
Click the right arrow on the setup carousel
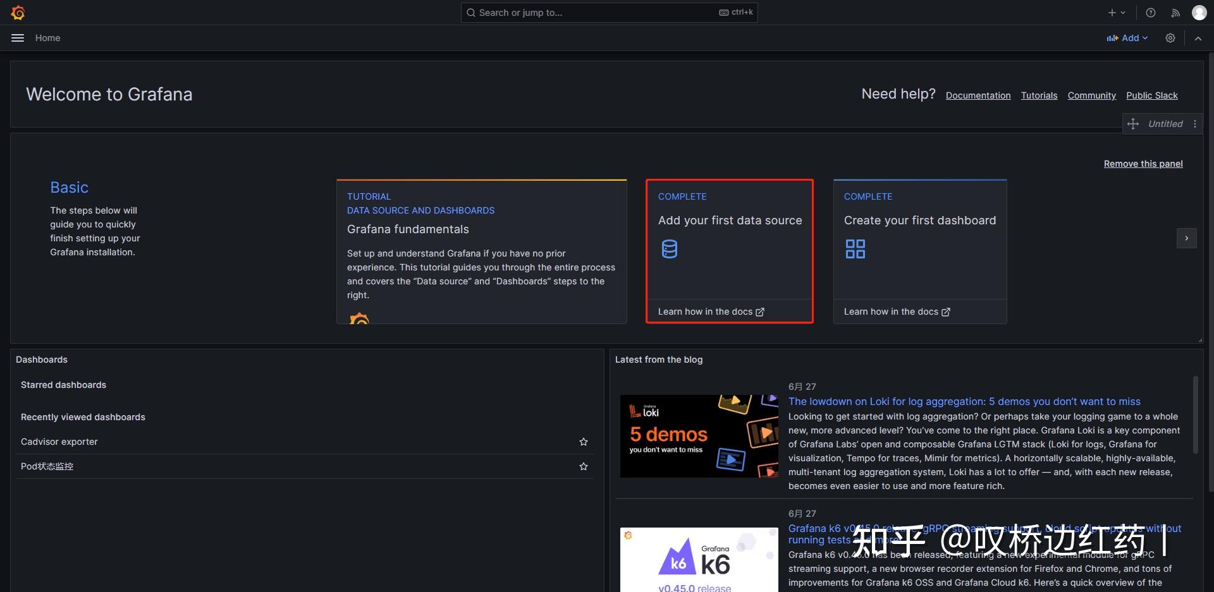[x=1187, y=238]
